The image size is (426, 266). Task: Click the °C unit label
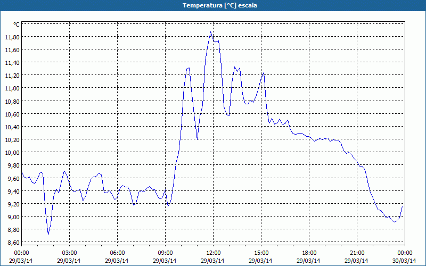16,24
